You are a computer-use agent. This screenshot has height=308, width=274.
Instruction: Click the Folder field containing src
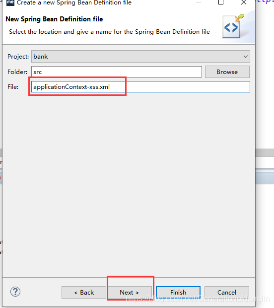coord(117,72)
